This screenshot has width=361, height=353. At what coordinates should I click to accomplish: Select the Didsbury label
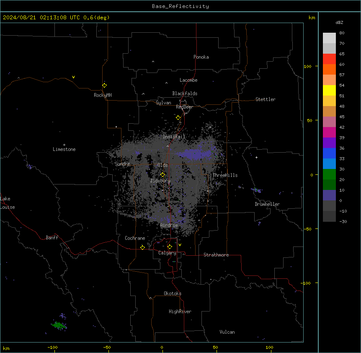pyautogui.click(x=160, y=181)
